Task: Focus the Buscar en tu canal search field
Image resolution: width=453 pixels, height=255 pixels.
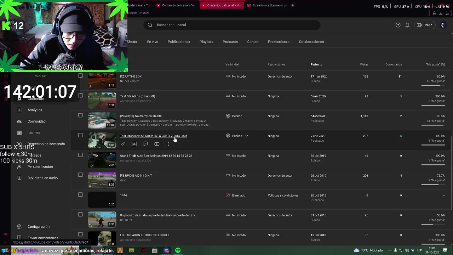Action: click(x=232, y=25)
